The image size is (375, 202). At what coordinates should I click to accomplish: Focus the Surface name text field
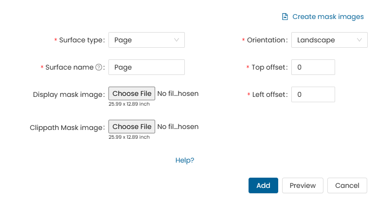point(146,68)
